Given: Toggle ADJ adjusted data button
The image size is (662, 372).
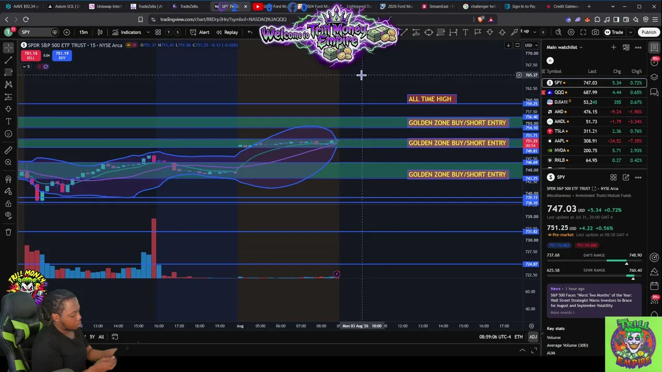Looking at the screenshot, I should [533, 337].
